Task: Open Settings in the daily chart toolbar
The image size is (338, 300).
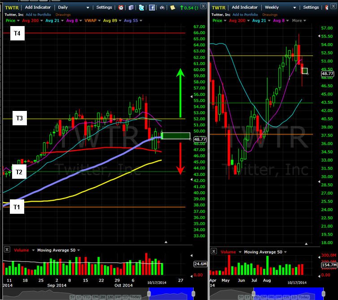Action: (104, 7)
